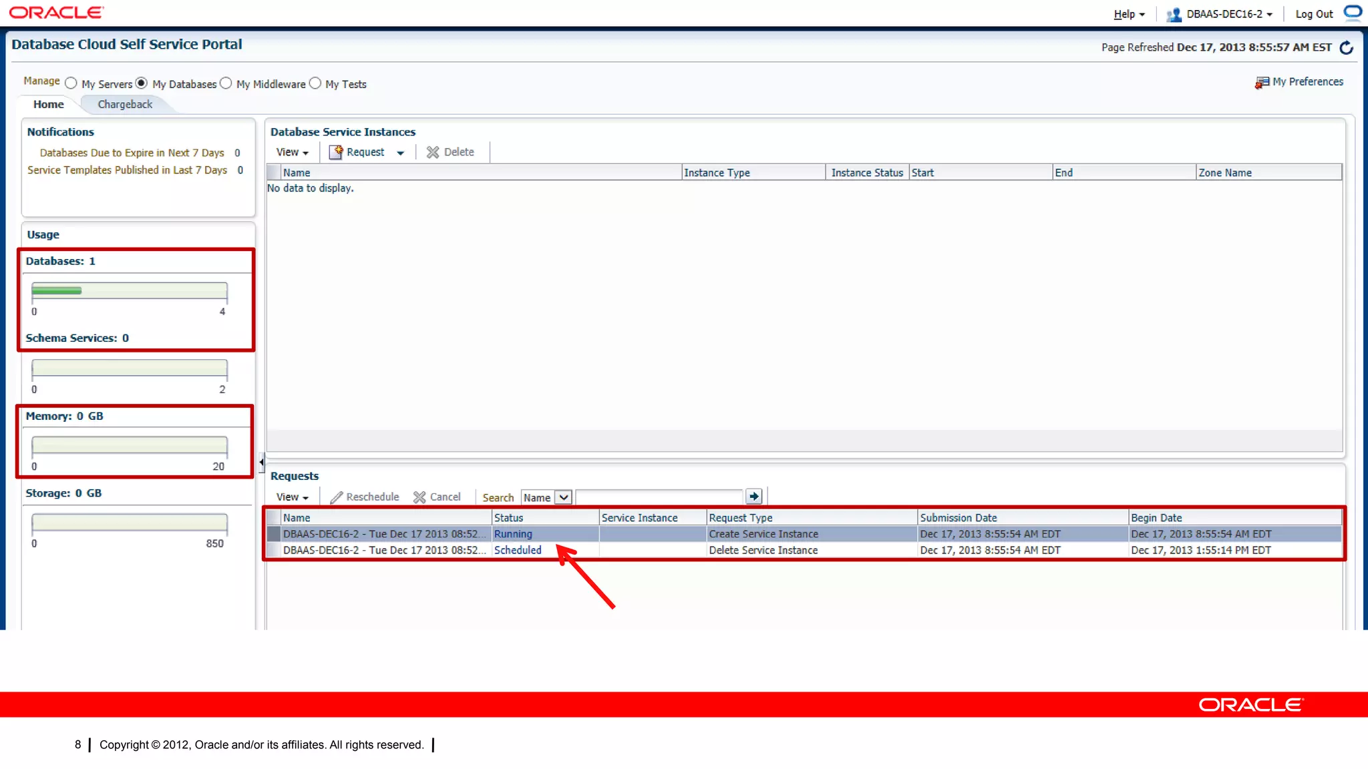This screenshot has height=769, width=1368.
Task: Sort requests by Status column header
Action: coord(545,518)
